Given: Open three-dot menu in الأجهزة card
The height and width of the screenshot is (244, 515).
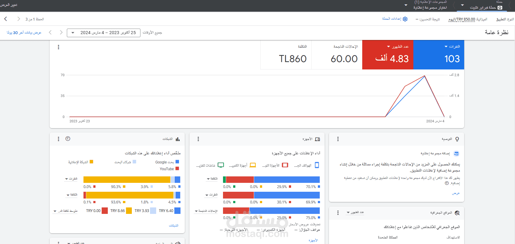Looking at the screenshot, I should point(198,139).
